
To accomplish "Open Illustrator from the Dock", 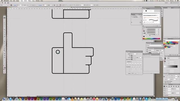I will tap(26, 99).
